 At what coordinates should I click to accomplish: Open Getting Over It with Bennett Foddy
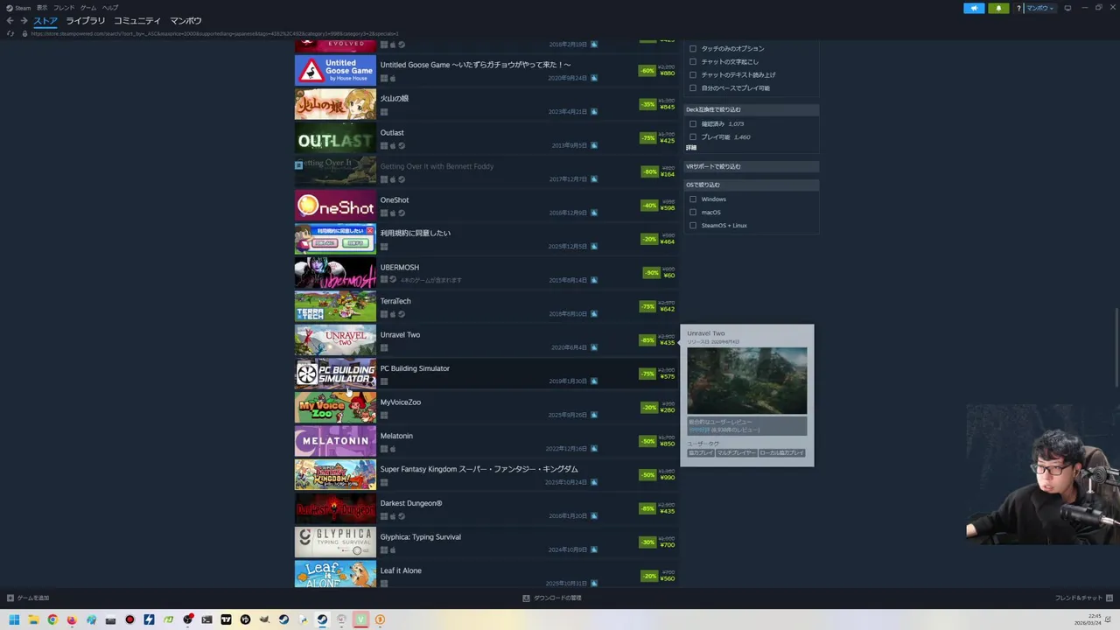point(486,171)
